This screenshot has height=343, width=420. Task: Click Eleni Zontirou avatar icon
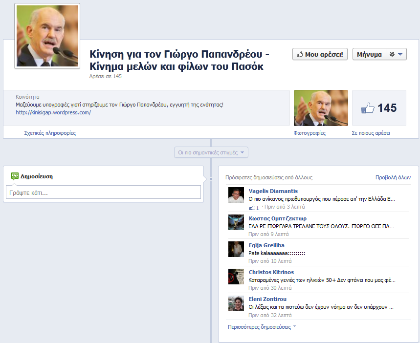[236, 303]
